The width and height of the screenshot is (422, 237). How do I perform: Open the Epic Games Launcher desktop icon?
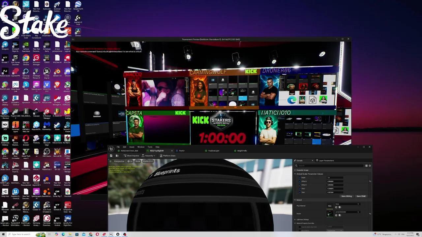pos(15,59)
